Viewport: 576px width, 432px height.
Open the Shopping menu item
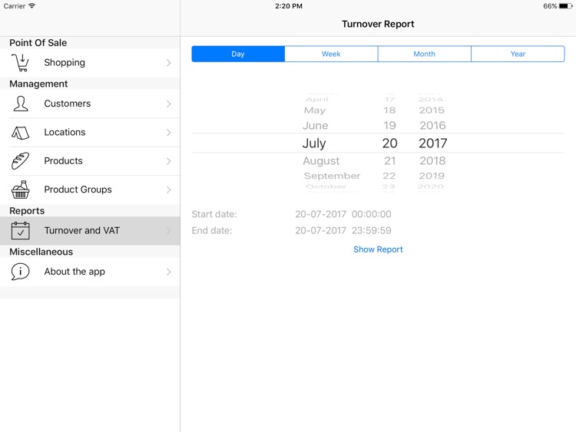coord(90,63)
